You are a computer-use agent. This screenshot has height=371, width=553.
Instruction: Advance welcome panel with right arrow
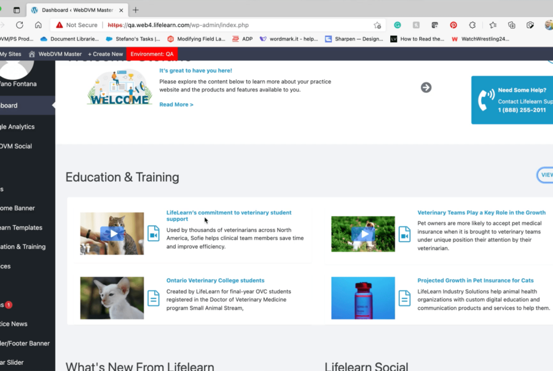pos(426,87)
